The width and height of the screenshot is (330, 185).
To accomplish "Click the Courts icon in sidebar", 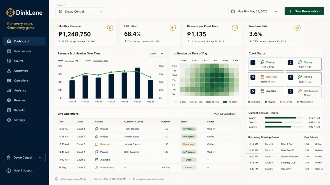I will (x=9, y=61).
